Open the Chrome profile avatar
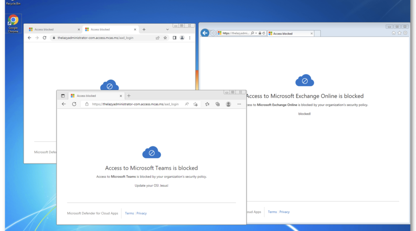The image size is (416, 231). coord(182,38)
